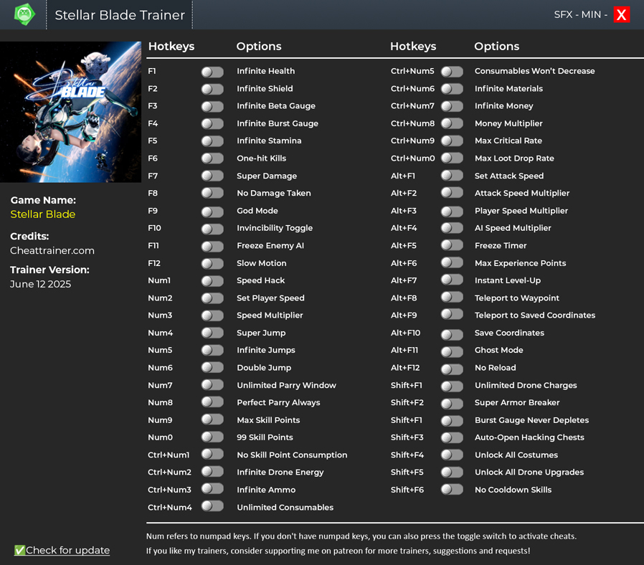This screenshot has width=644, height=565.
Task: Toggle Burst Gauge Never Depletes
Action: pos(452,421)
